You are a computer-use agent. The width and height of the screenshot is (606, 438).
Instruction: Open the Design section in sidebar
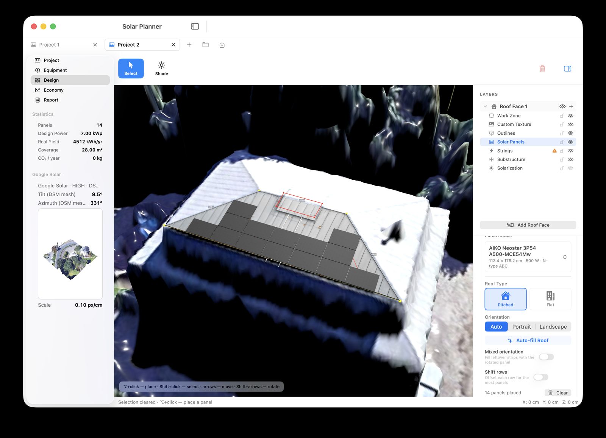click(70, 80)
